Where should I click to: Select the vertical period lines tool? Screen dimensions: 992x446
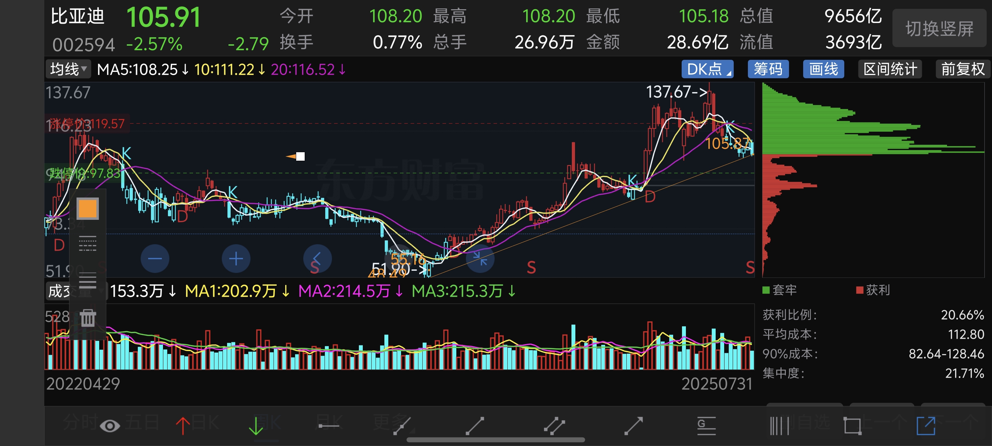(x=779, y=426)
